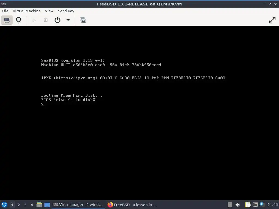Open the update notification tray icon
The image size is (279, 209).
tap(262, 204)
